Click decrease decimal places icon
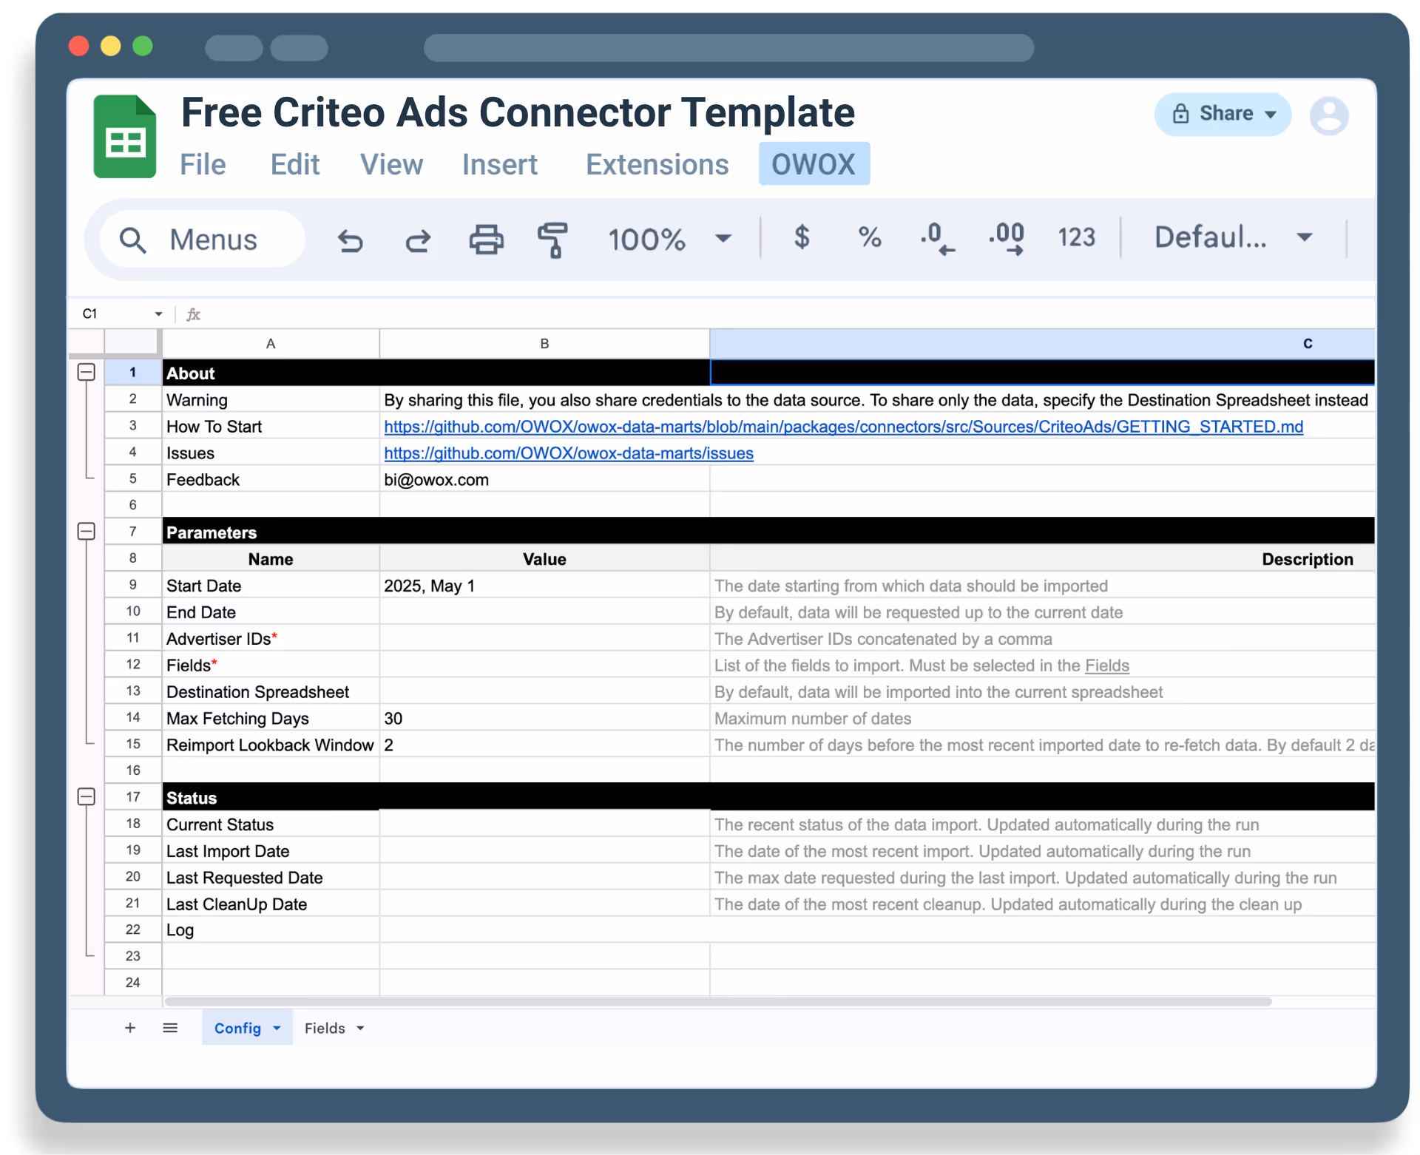The height and width of the screenshot is (1155, 1420). 937,238
